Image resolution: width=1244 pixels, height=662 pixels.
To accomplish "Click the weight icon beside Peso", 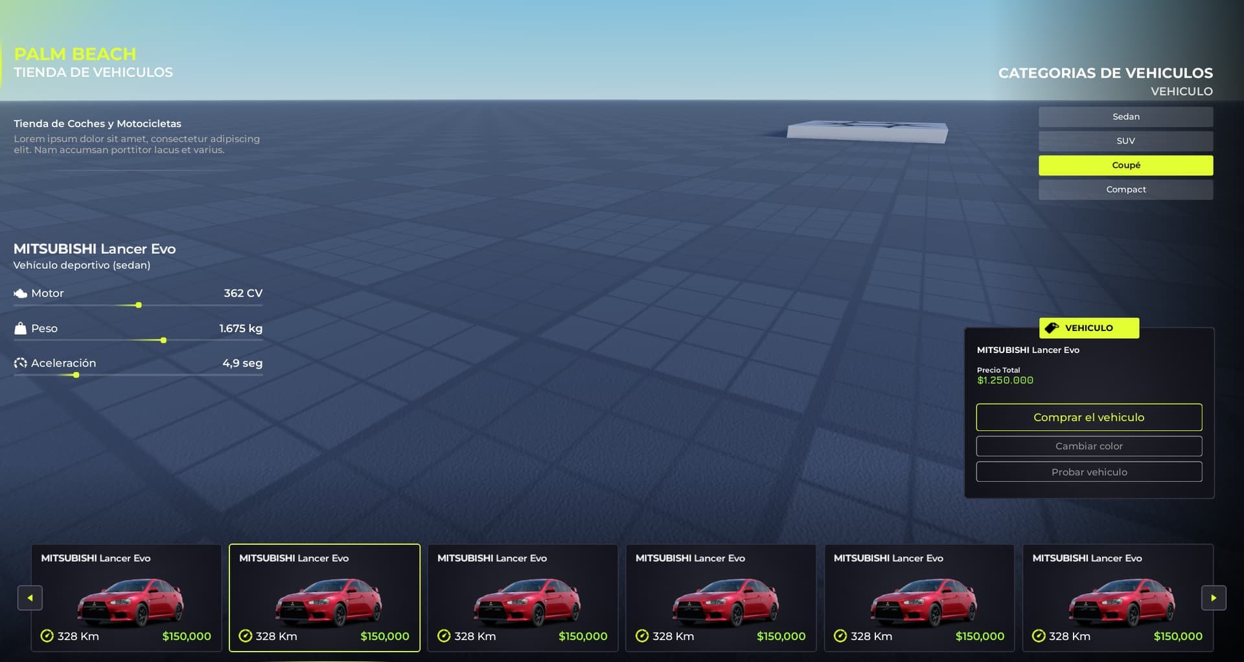I will pyautogui.click(x=20, y=328).
